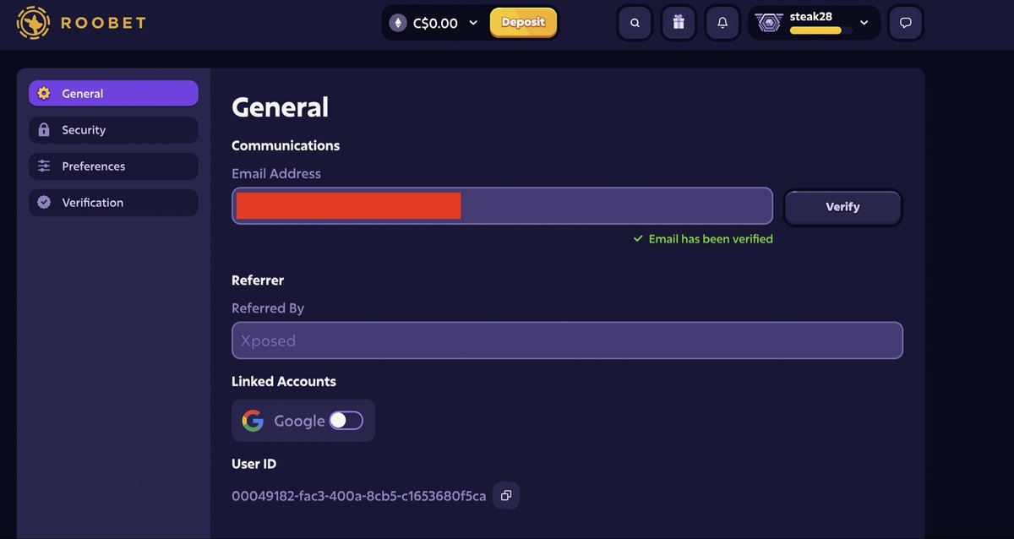
Task: Click the Referred By field showing Xposed
Action: click(x=567, y=340)
